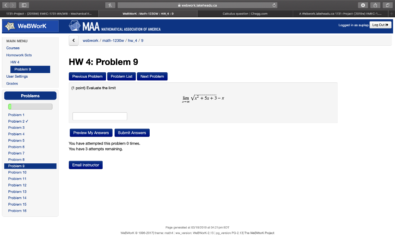This screenshot has width=395, height=246.
Task: Click the WeBWorK star logo
Action: coord(10,26)
